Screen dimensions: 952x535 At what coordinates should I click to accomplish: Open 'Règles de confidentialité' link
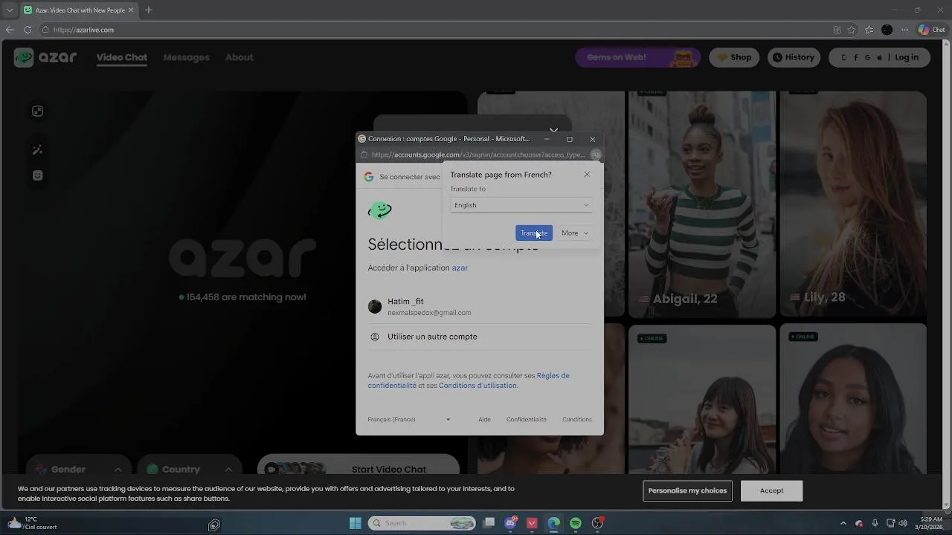pyautogui.click(x=469, y=380)
